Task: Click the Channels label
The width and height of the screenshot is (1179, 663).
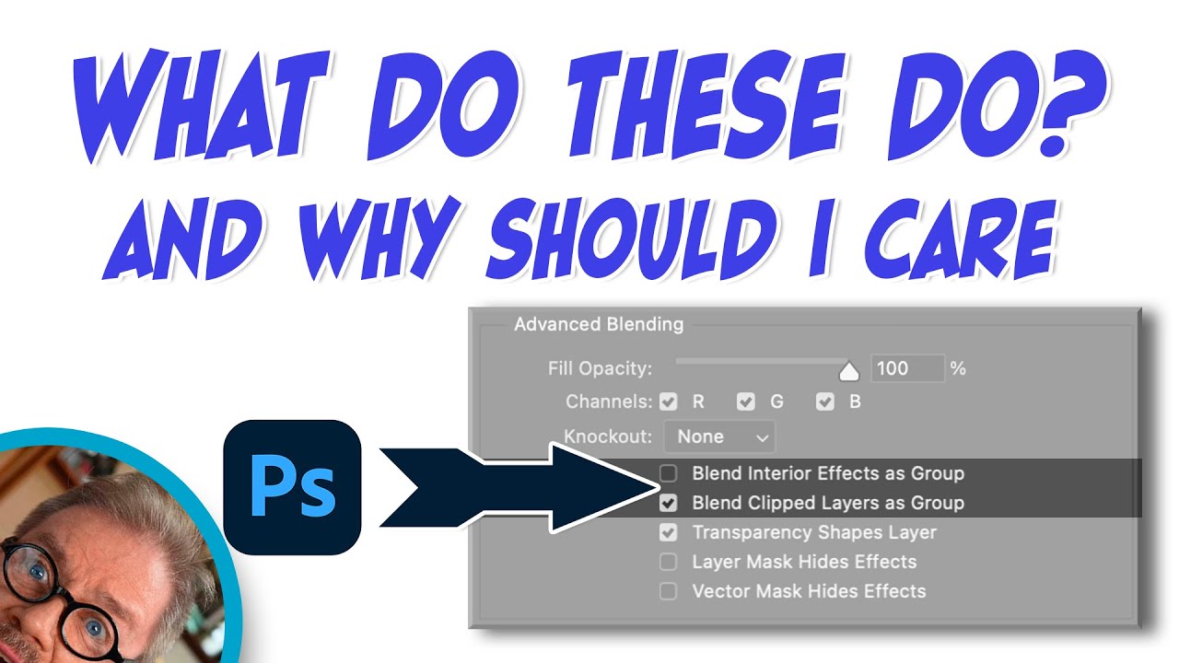Action: 609,402
